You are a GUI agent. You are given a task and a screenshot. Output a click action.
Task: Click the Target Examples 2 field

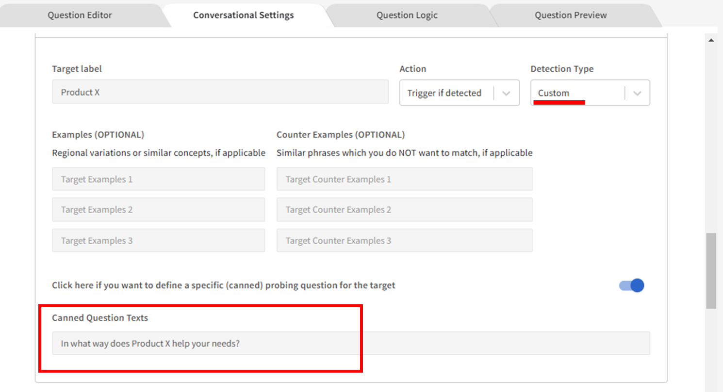pyautogui.click(x=158, y=210)
